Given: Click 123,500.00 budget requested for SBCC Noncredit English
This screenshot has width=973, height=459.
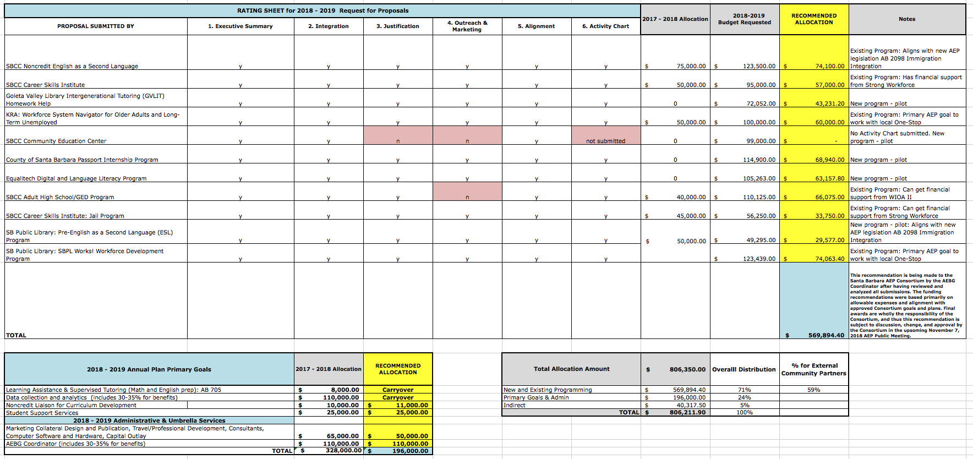Looking at the screenshot, I should (758, 66).
